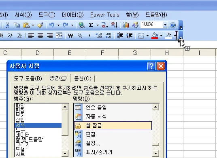Click the Help question mark icon
The height and width of the screenshot is (158, 217).
coord(173,25)
